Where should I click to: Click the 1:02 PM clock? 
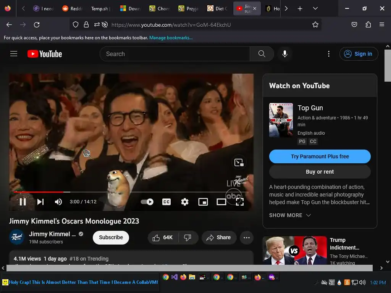point(378,283)
